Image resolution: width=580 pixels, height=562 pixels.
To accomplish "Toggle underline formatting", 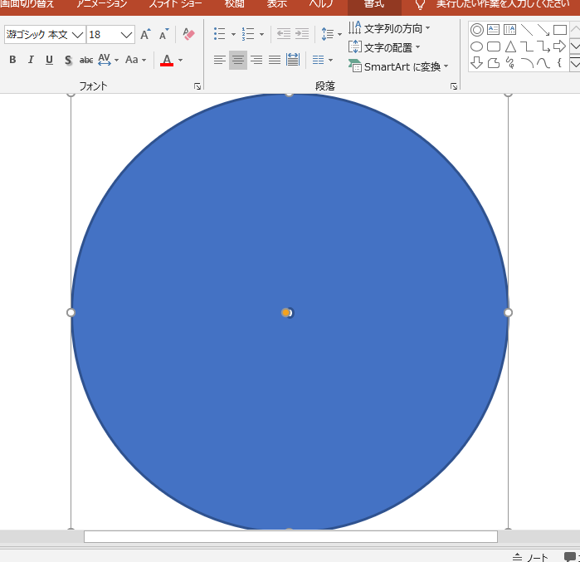I will (49, 60).
